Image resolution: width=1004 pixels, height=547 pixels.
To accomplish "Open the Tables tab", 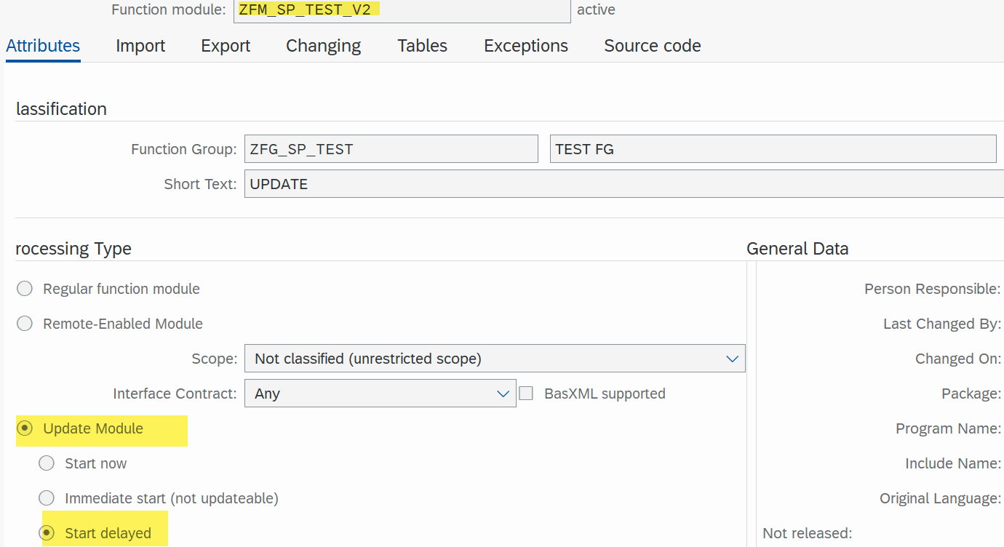I will [422, 45].
